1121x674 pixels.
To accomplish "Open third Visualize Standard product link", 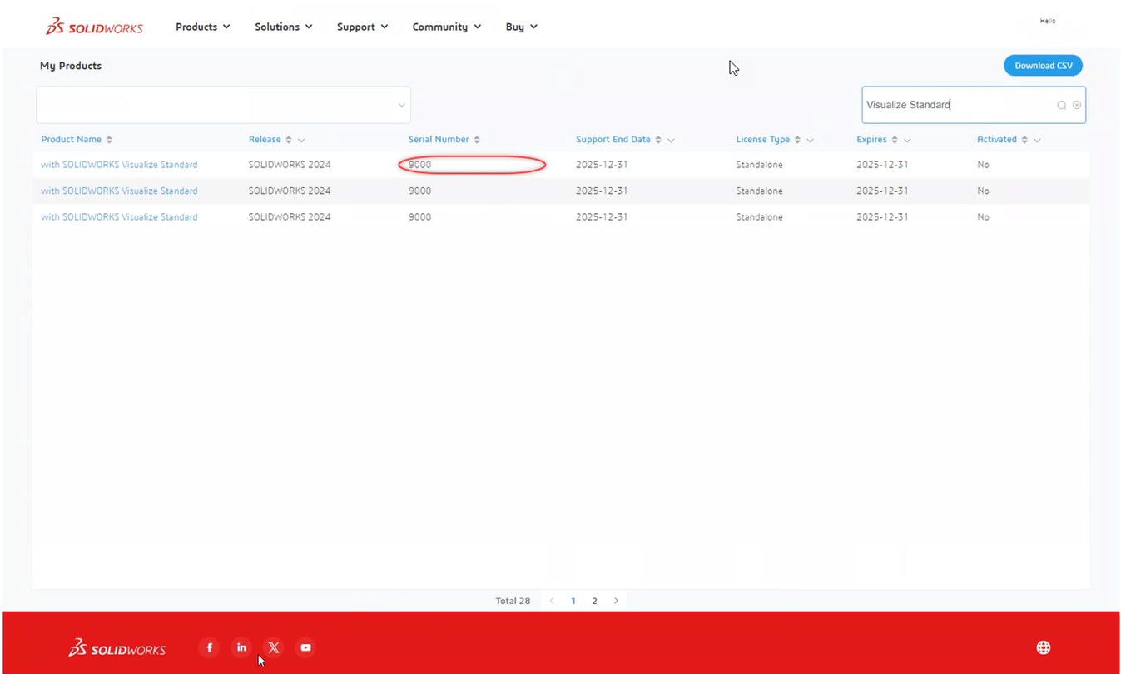I will coord(119,216).
